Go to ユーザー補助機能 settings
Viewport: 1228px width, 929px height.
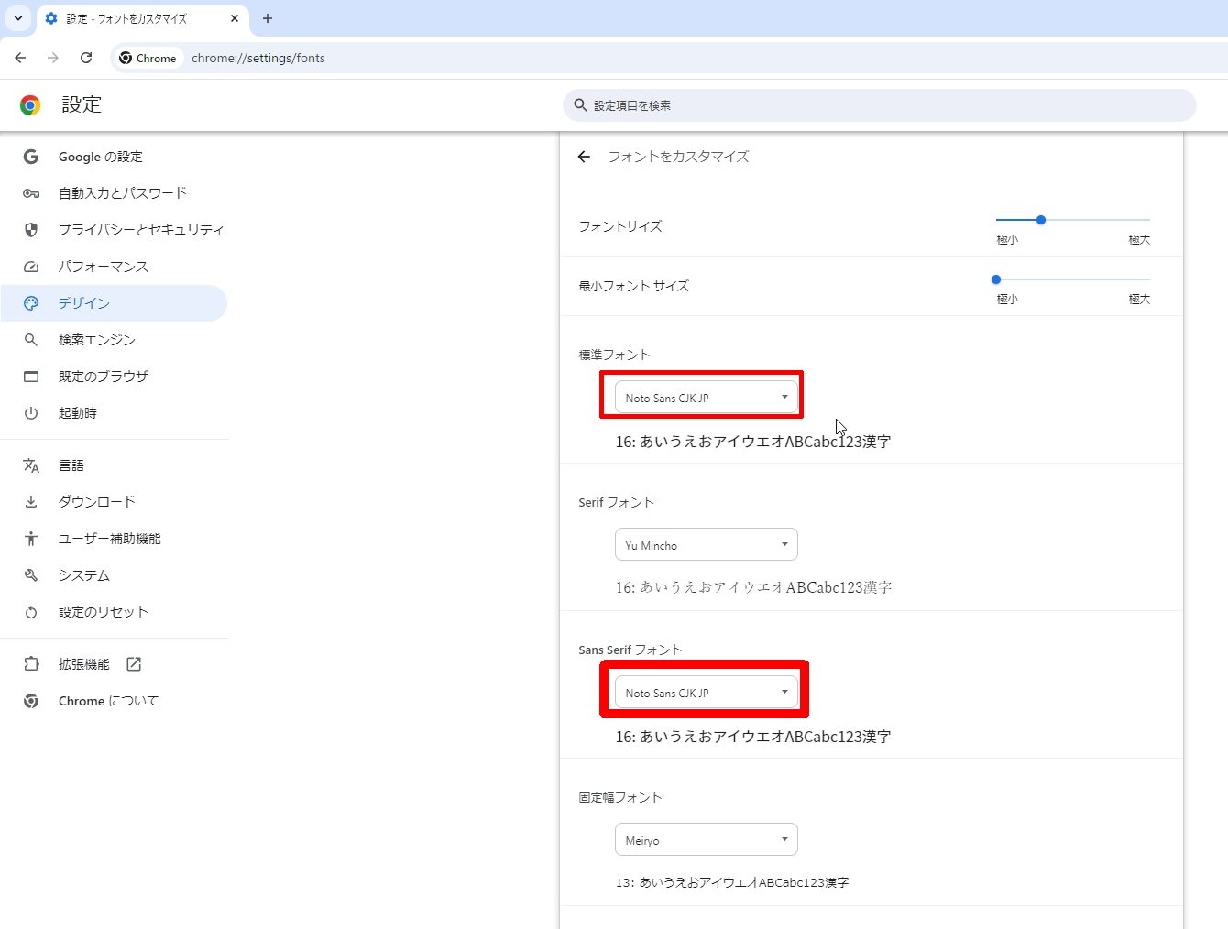click(114, 539)
